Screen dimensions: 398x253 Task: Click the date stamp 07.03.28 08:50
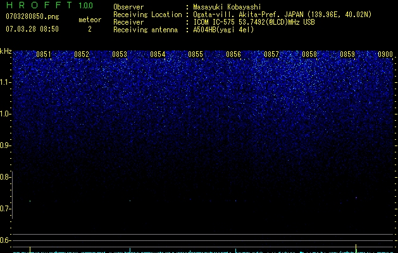pyautogui.click(x=32, y=29)
